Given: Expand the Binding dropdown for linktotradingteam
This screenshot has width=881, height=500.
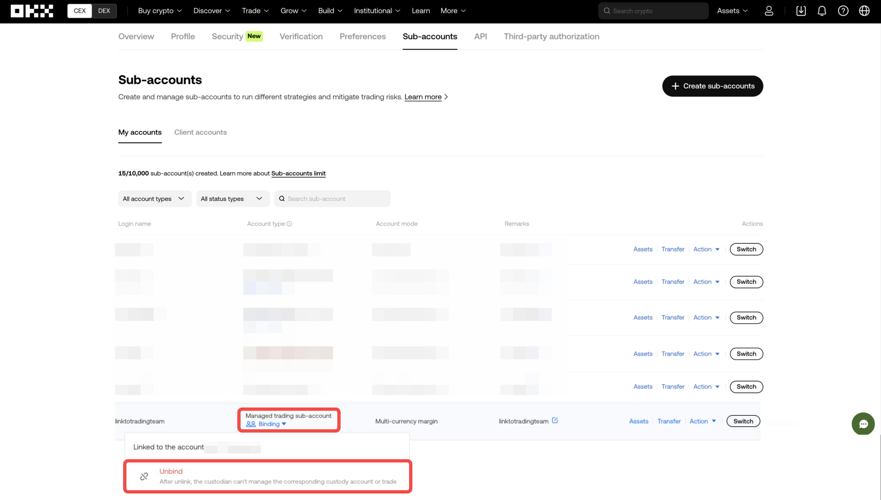Looking at the screenshot, I should click(269, 424).
